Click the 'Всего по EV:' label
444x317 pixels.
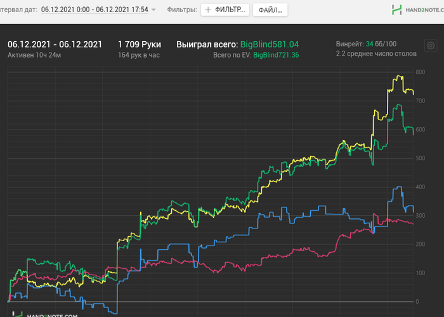point(232,55)
